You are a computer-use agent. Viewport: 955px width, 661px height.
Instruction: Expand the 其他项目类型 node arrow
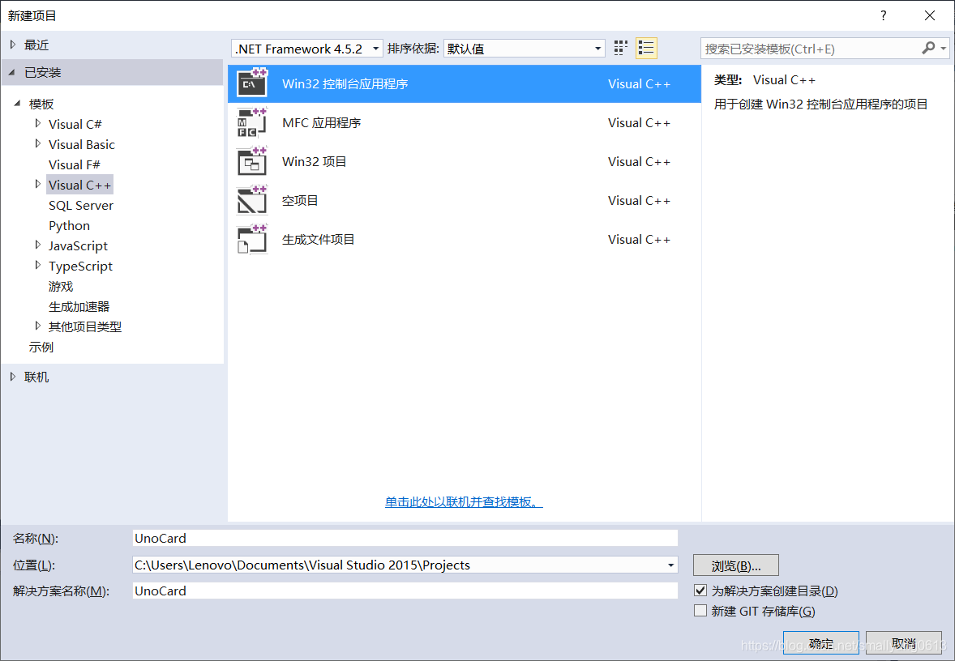click(x=38, y=326)
